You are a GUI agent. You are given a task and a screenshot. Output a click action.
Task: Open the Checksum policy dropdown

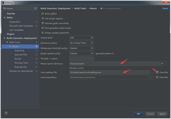point(82,43)
